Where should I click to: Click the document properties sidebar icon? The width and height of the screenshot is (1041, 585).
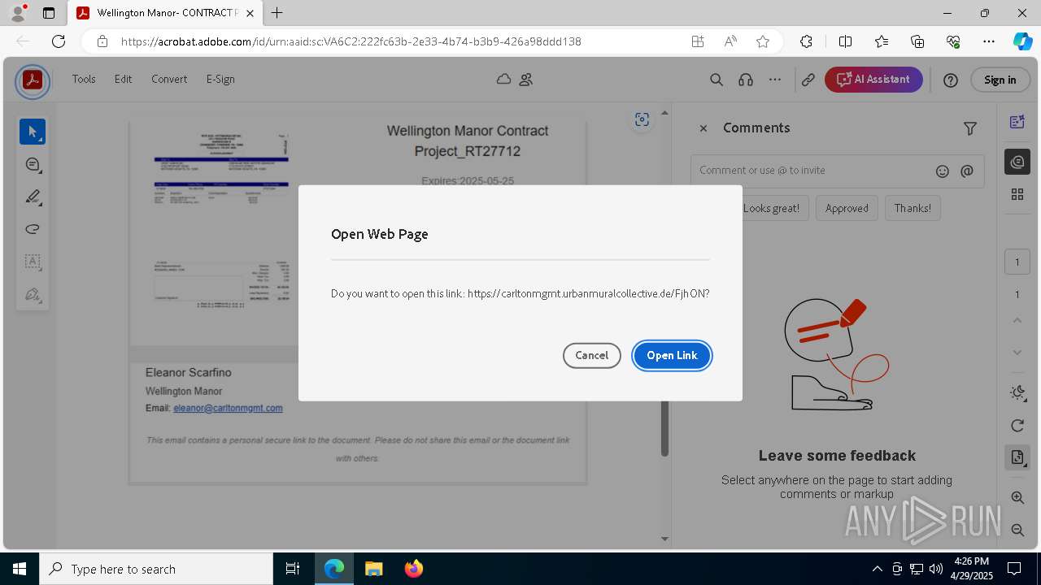tap(1017, 457)
